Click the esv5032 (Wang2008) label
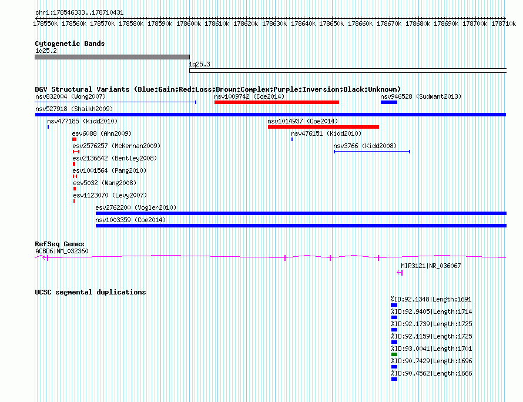The height and width of the screenshot is (402, 523). [105, 183]
